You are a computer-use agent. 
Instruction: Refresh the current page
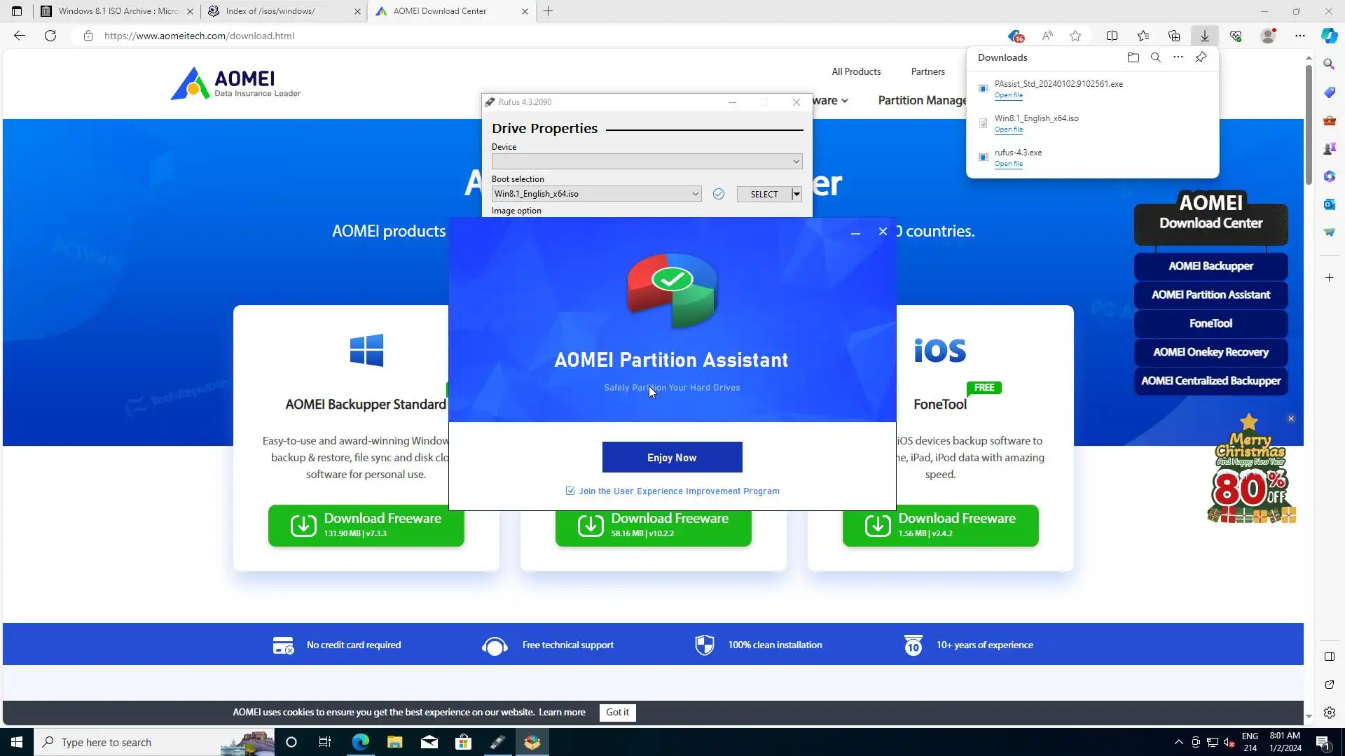[50, 36]
